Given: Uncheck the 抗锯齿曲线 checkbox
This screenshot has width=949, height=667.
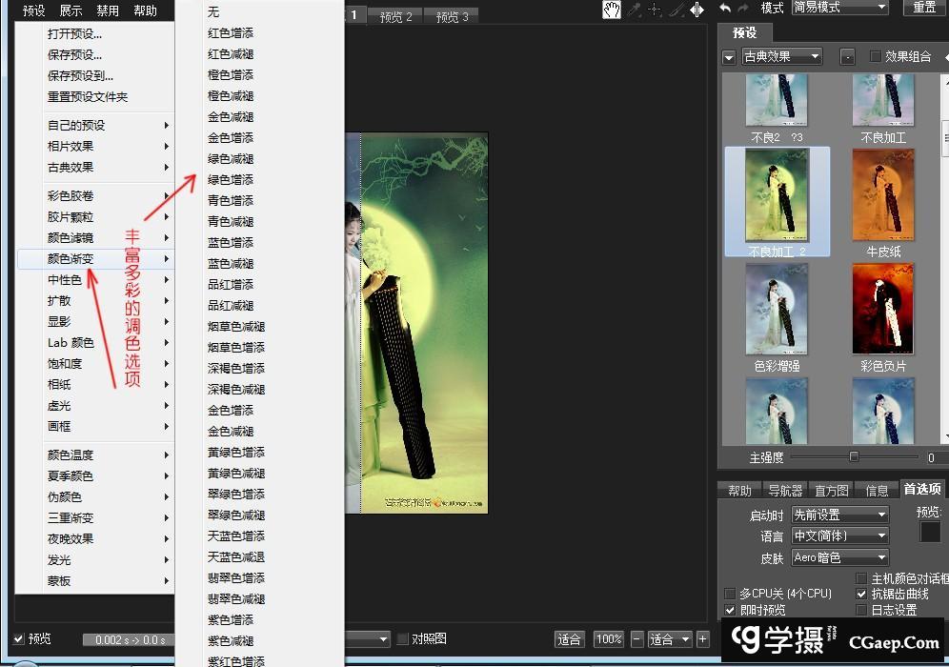Looking at the screenshot, I should [862, 594].
